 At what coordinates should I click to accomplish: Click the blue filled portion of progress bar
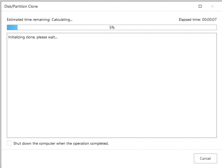[x=12, y=27]
